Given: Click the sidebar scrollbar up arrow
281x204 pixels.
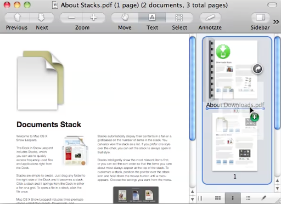Looking at the screenshot, I should point(277,181).
